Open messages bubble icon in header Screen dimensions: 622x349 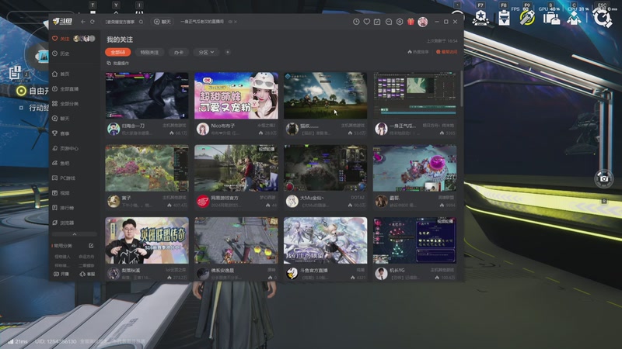(x=389, y=22)
